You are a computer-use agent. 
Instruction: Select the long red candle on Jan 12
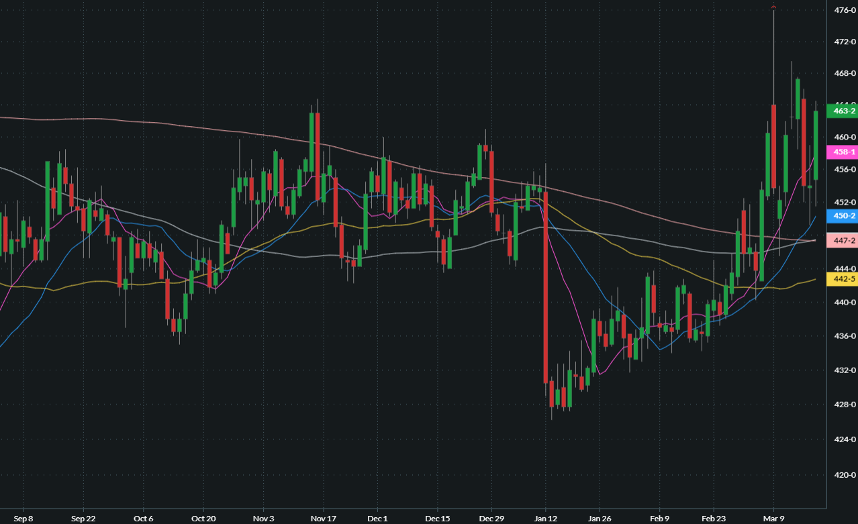tap(546, 289)
